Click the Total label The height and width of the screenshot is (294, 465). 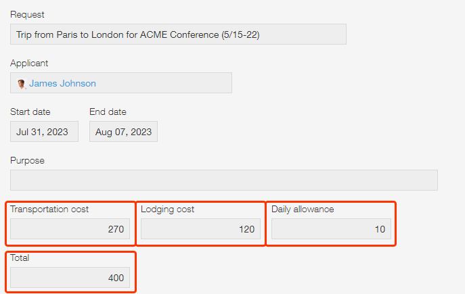[x=20, y=258]
